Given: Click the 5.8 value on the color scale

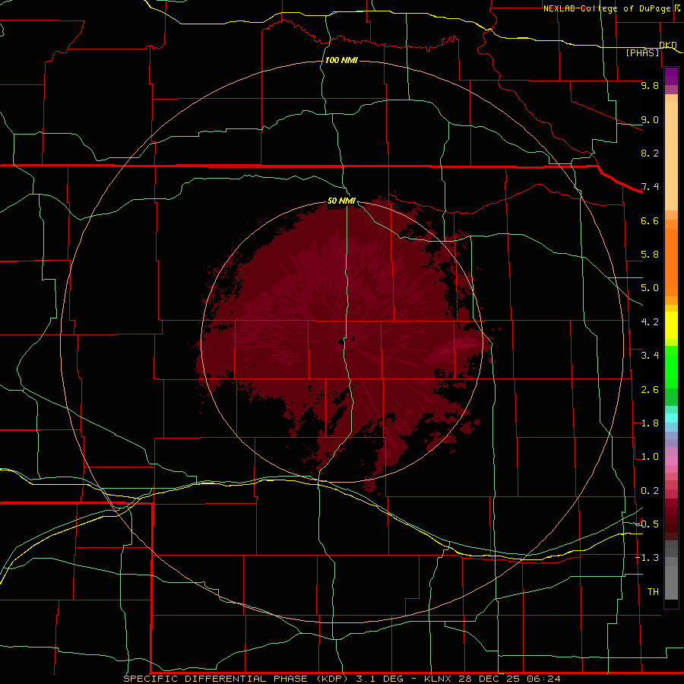Looking at the screenshot, I should click(x=650, y=255).
